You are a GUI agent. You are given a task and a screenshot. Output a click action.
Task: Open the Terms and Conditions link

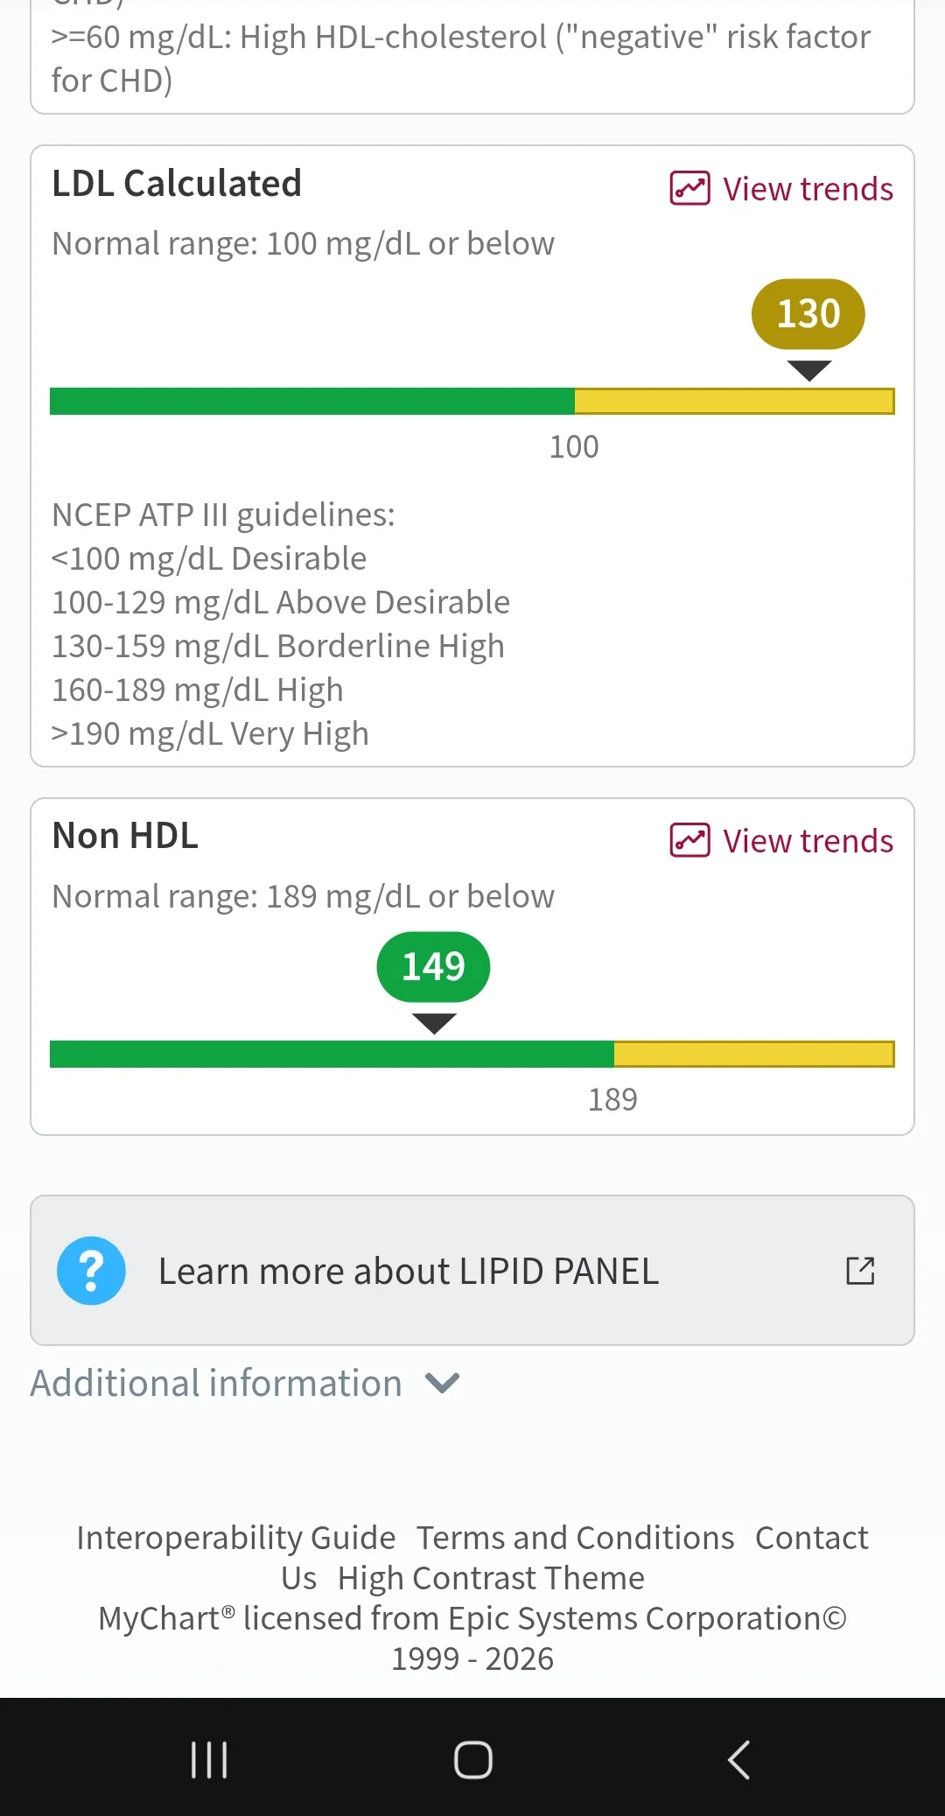click(x=575, y=1538)
